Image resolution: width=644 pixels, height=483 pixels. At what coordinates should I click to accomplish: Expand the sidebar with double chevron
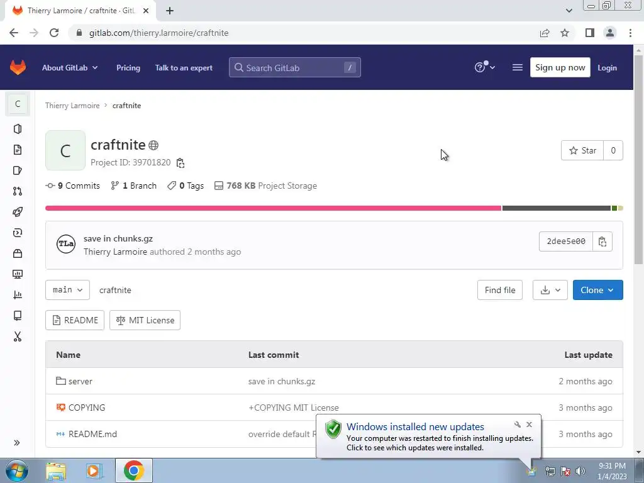[x=17, y=443]
